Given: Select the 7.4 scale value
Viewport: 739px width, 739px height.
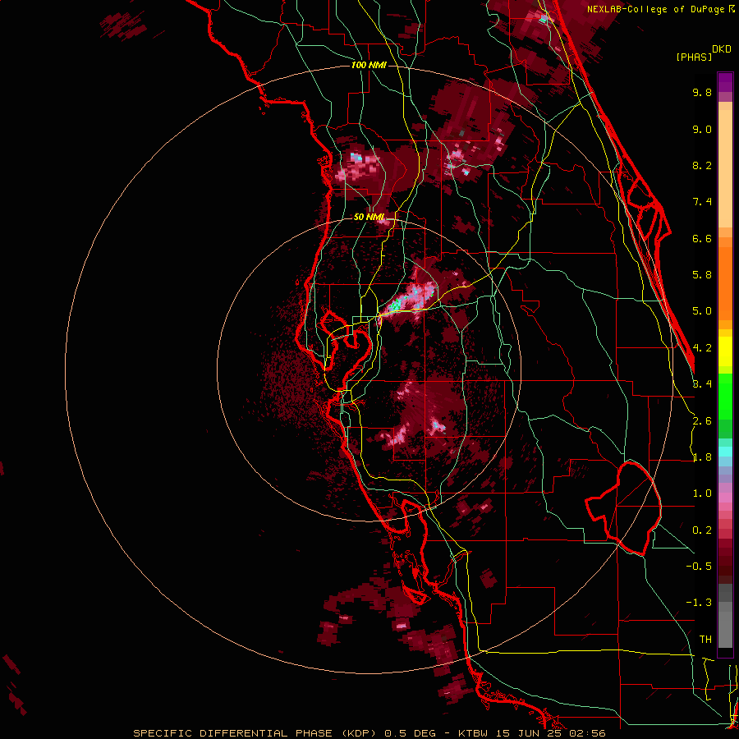Looking at the screenshot, I should tap(702, 202).
